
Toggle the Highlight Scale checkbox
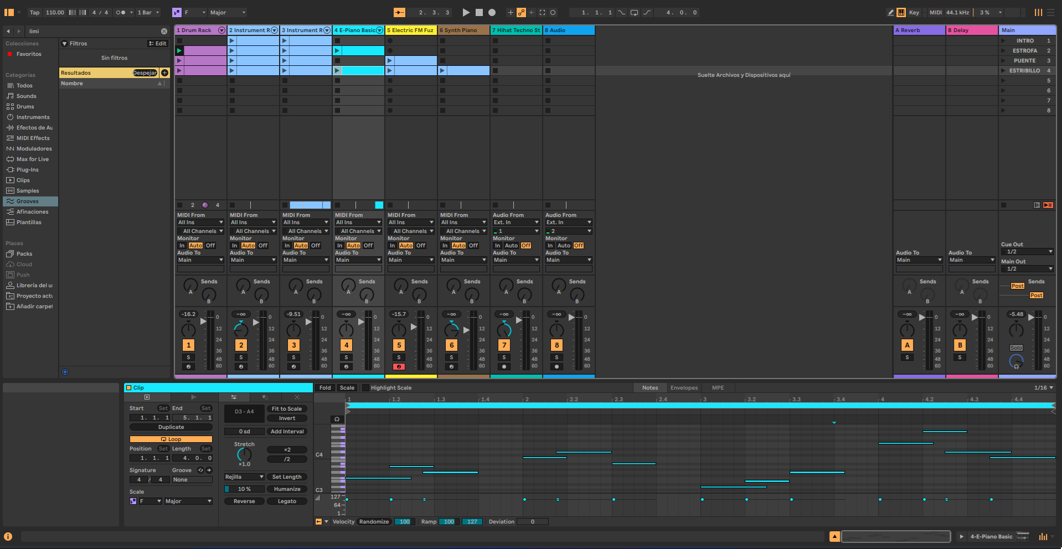[x=365, y=388]
